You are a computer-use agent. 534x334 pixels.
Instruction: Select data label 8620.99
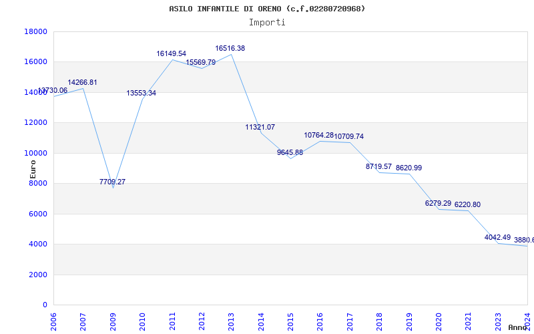409,168
